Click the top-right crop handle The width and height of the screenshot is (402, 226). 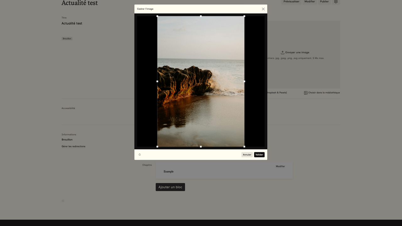point(244,16)
